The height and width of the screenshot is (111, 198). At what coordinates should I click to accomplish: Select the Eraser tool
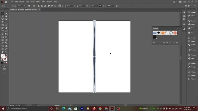pos(6,28)
